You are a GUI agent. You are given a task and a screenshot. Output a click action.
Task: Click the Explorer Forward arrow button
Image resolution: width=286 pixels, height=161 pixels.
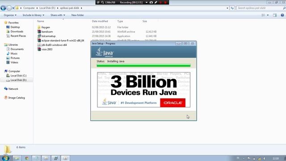tap(9, 8)
